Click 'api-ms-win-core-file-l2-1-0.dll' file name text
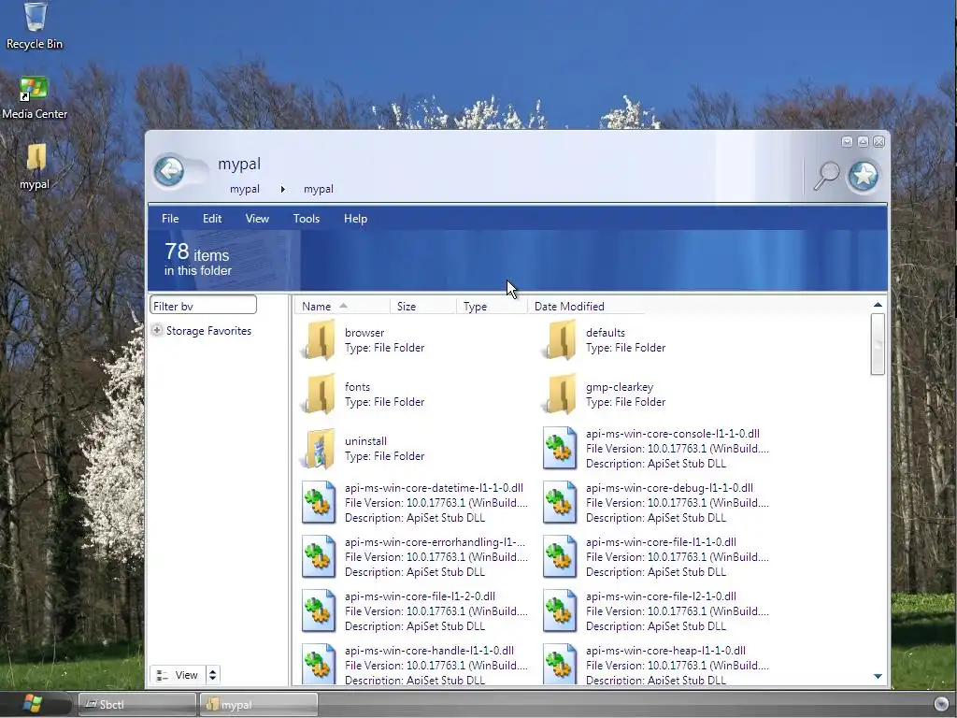Image resolution: width=957 pixels, height=718 pixels. [661, 596]
